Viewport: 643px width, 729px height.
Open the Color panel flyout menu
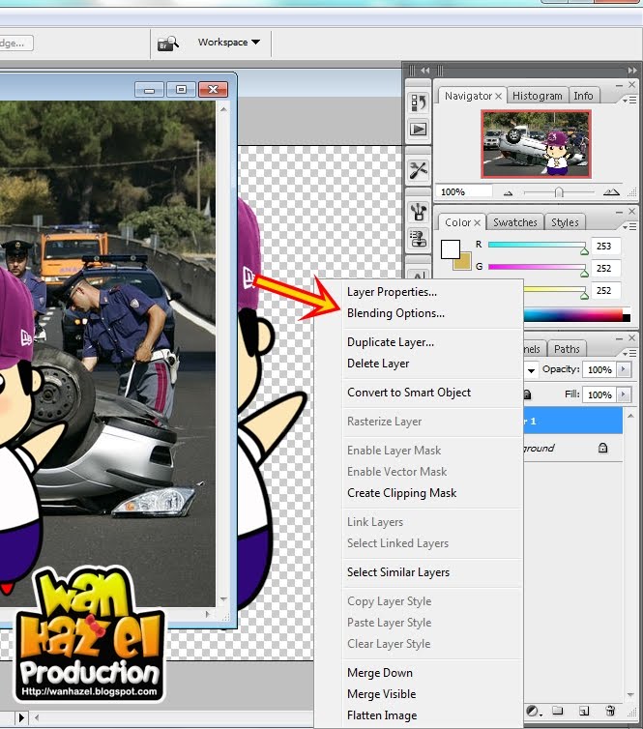pos(630,226)
